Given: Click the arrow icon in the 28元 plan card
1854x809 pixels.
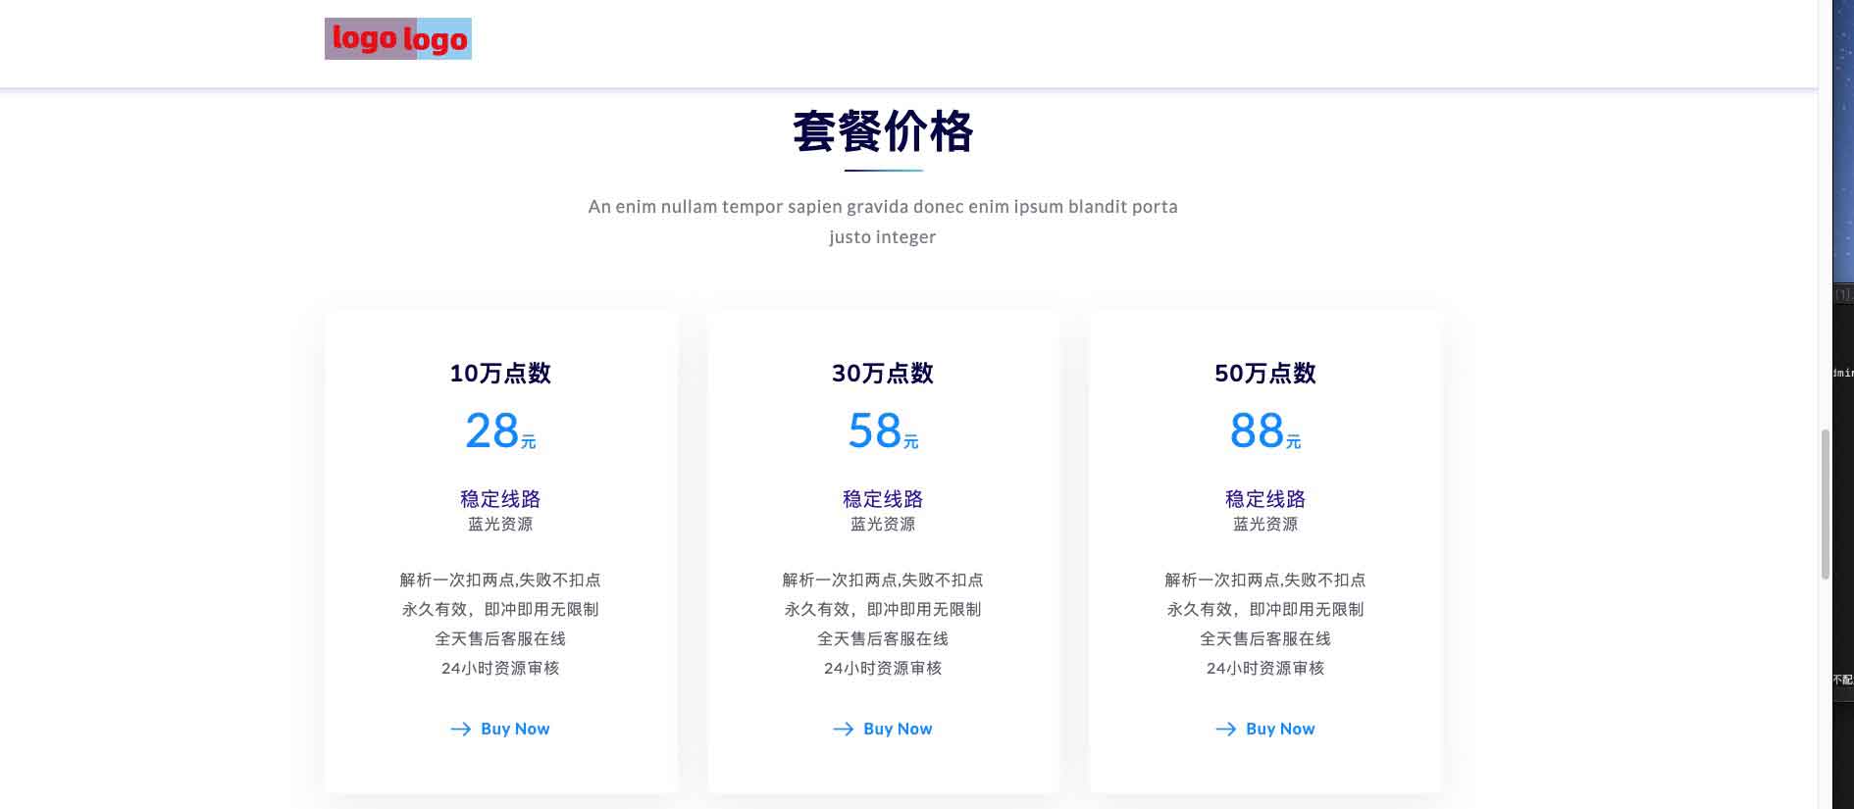Looking at the screenshot, I should click(x=460, y=729).
